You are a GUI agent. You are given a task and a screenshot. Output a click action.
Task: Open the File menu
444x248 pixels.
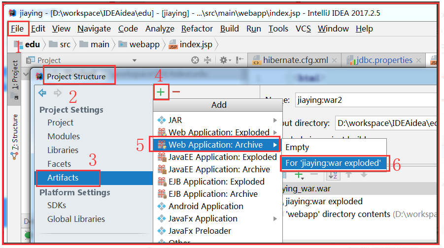[17, 29]
